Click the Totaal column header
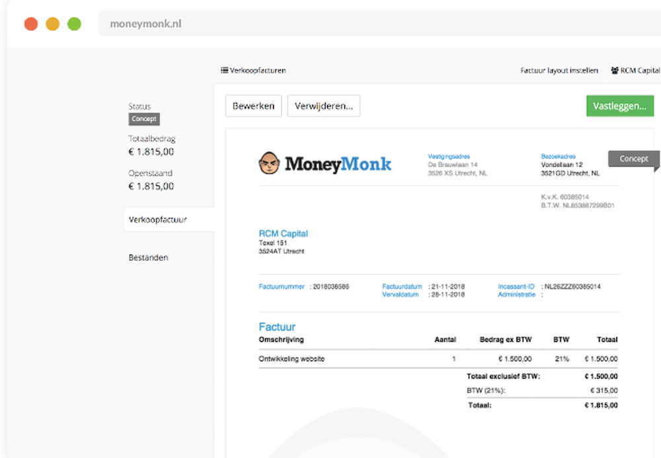Image resolution: width=661 pixels, height=458 pixels. click(x=607, y=340)
